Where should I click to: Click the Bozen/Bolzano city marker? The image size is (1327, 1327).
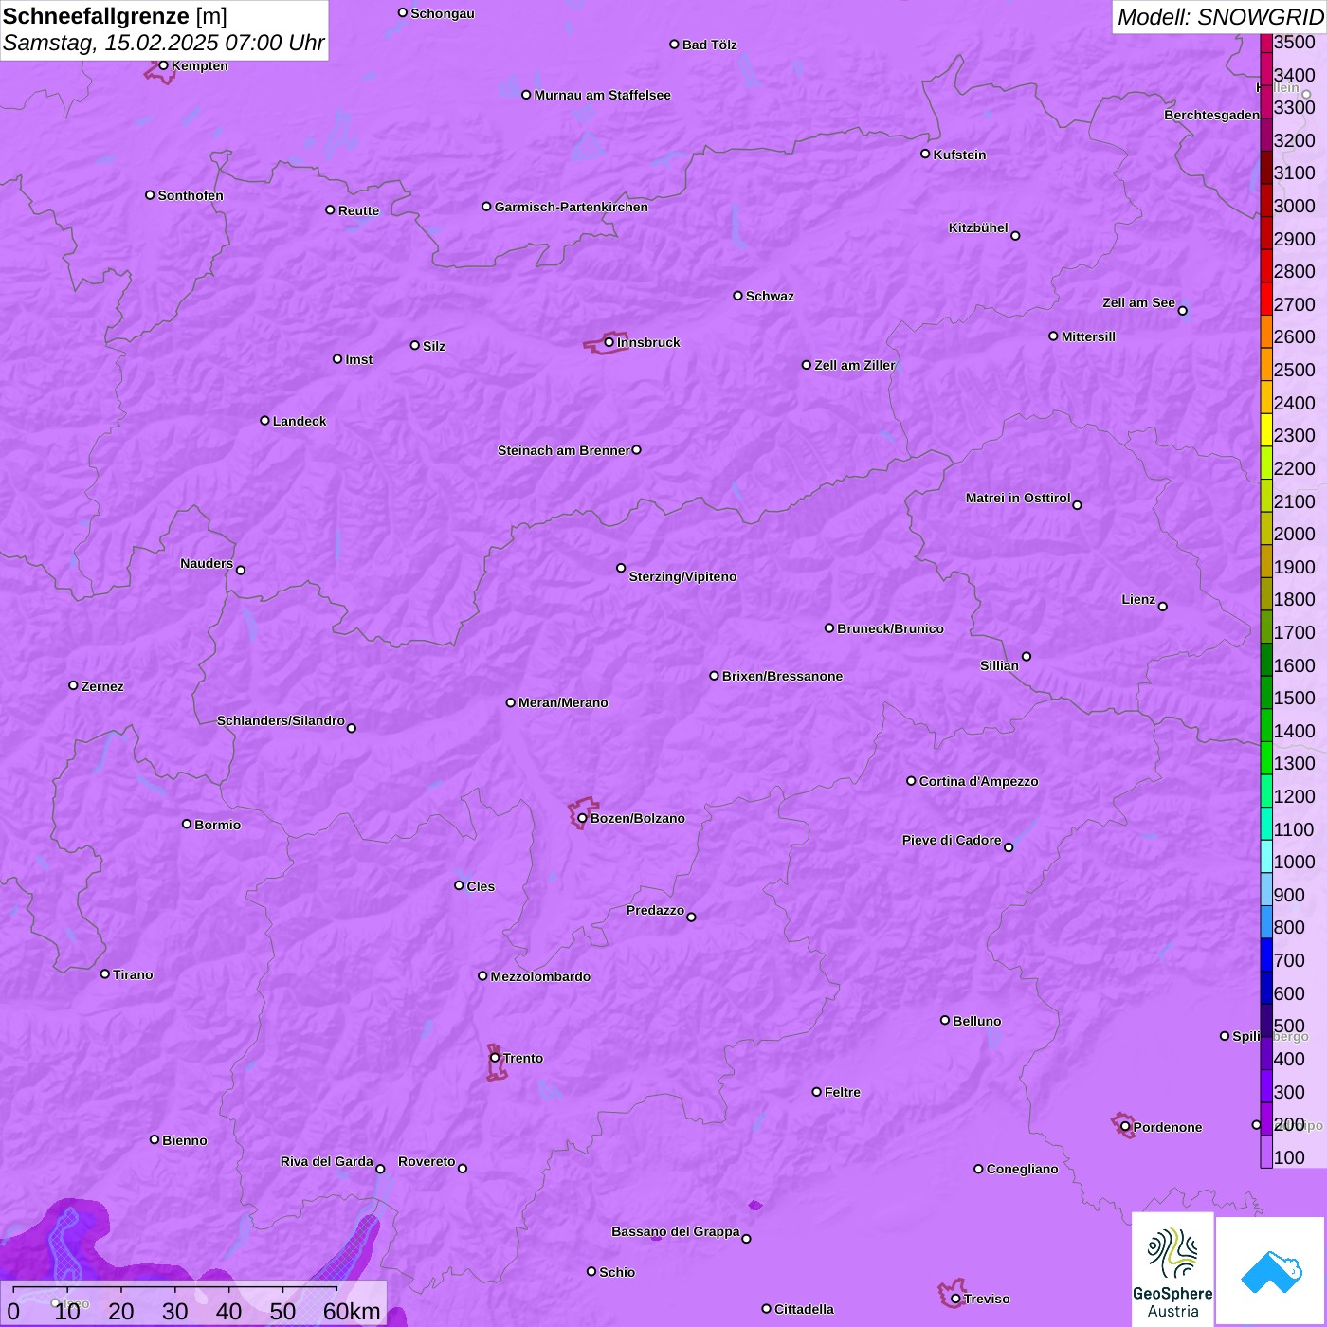tap(582, 818)
